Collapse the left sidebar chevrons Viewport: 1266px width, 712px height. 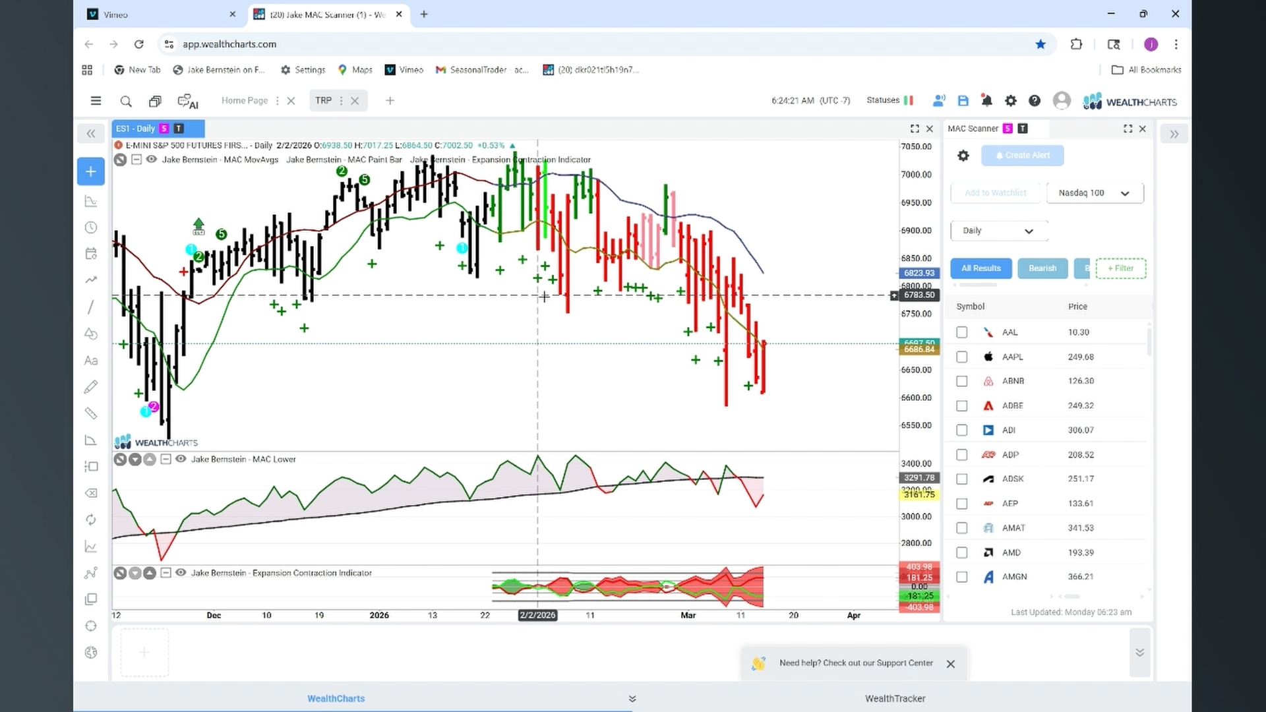[x=91, y=134]
